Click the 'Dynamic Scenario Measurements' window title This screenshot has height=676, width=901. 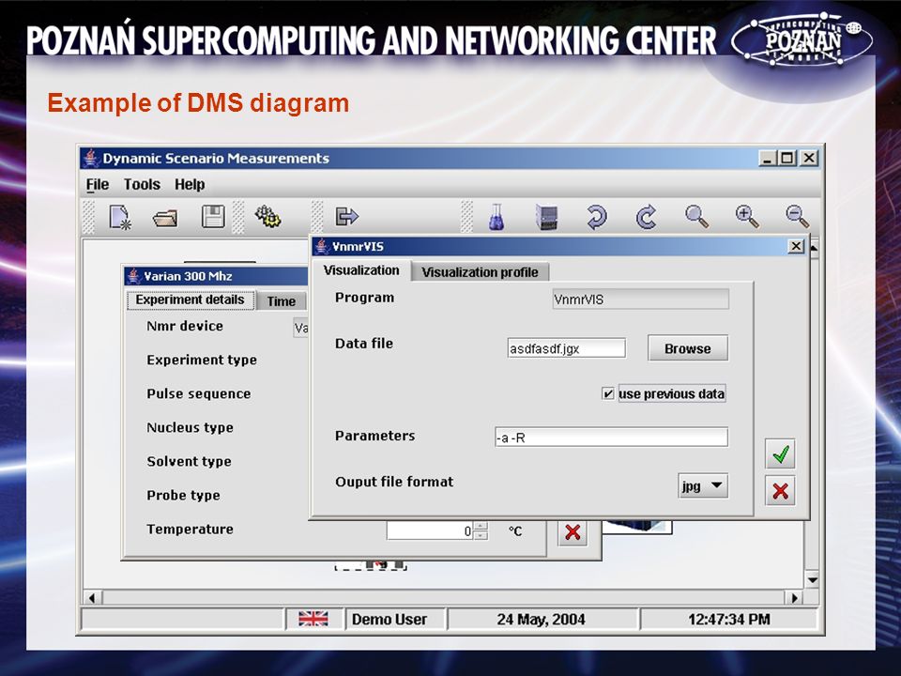pyautogui.click(x=216, y=159)
